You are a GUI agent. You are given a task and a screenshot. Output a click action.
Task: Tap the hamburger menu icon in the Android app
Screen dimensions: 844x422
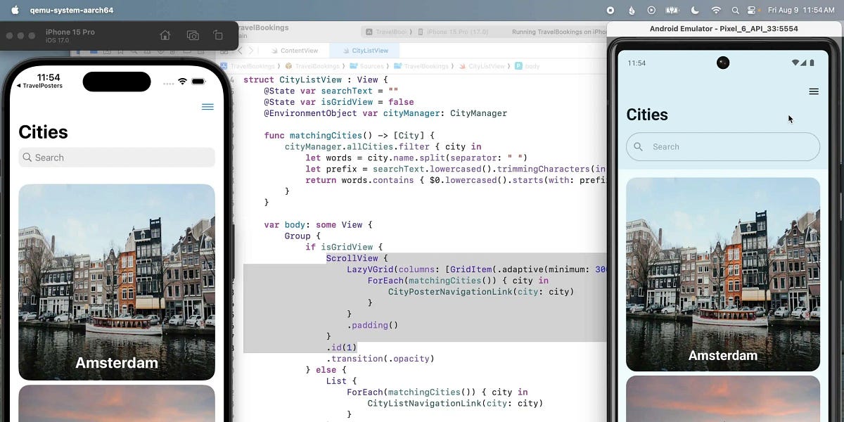click(814, 91)
